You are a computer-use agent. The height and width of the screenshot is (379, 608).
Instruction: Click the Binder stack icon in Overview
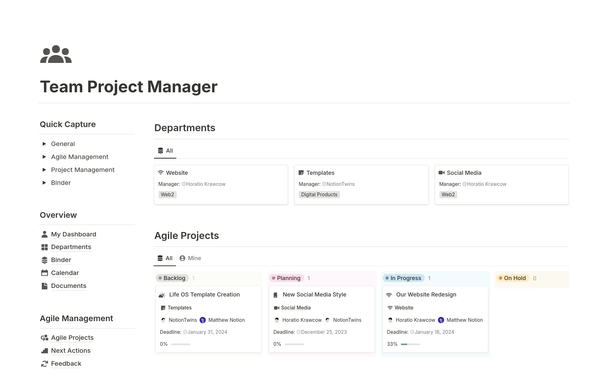click(x=45, y=260)
